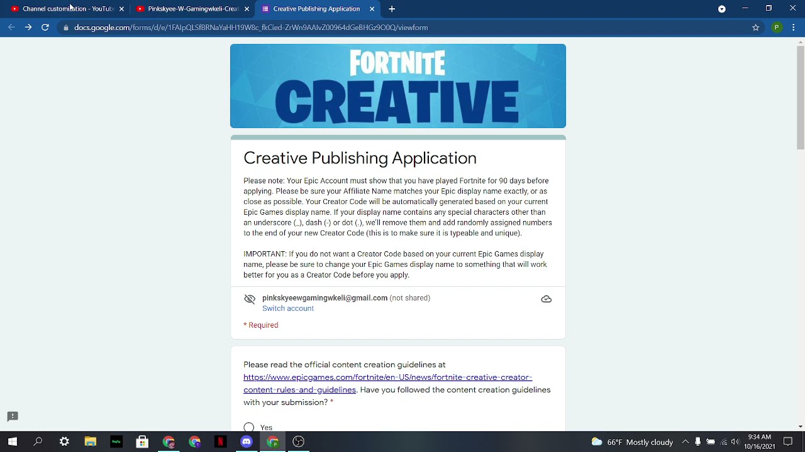Launch Hulu from the taskbar
Viewport: 805px width, 452px height.
point(116,442)
